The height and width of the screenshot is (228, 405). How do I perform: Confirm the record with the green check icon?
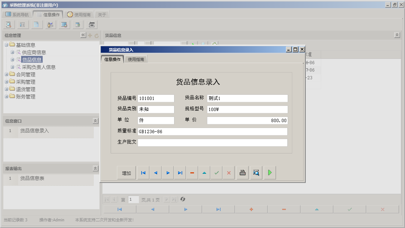point(217,172)
